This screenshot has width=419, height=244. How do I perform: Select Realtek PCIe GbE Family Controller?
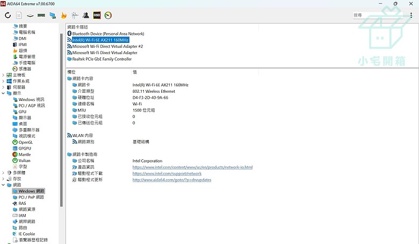[x=99, y=59]
